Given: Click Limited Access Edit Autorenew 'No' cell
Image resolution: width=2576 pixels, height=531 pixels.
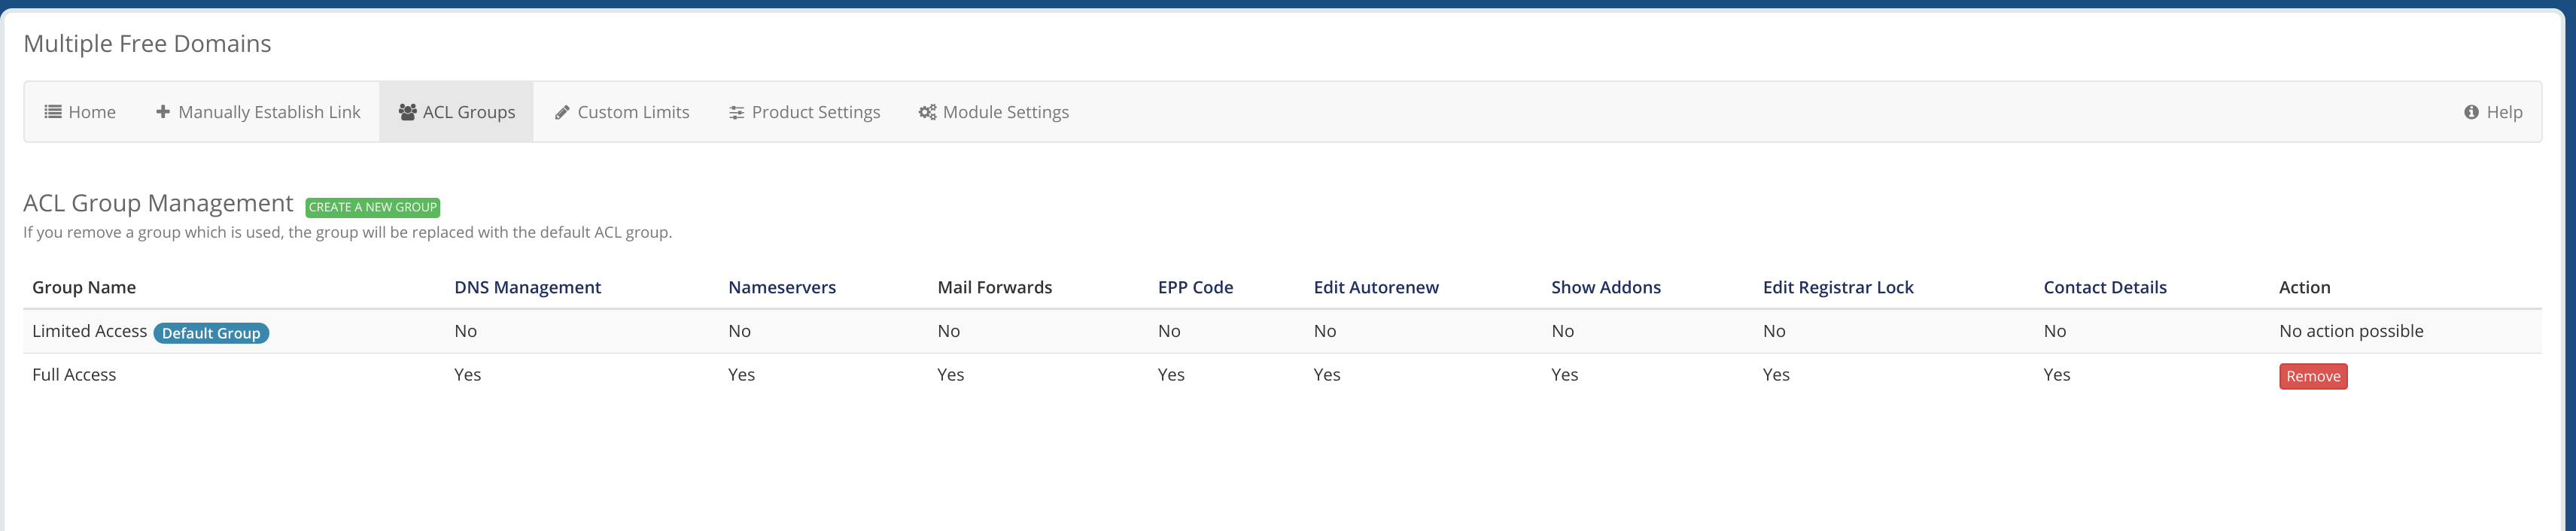Looking at the screenshot, I should tap(1325, 331).
